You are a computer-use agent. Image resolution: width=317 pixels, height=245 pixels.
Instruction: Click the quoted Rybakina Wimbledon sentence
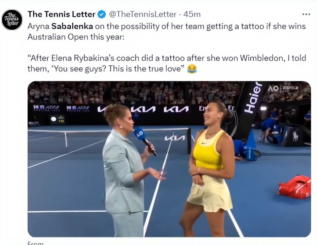tap(167, 63)
